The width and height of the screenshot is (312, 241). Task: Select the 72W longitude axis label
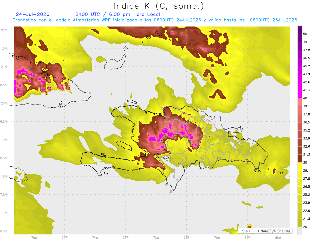click(156, 238)
